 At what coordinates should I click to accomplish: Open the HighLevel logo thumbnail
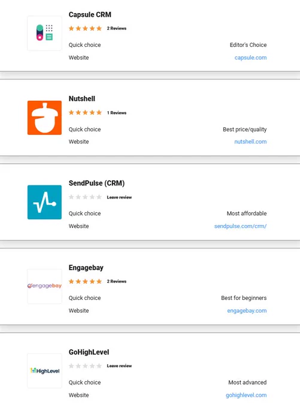click(x=44, y=371)
